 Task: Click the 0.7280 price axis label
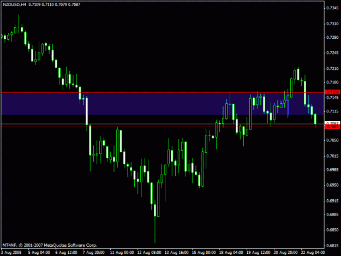tap(332, 38)
